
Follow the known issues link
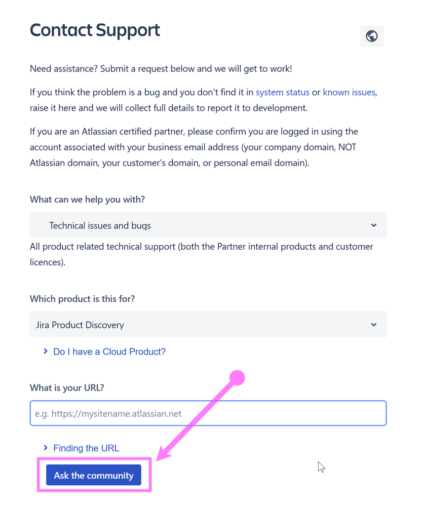(349, 92)
